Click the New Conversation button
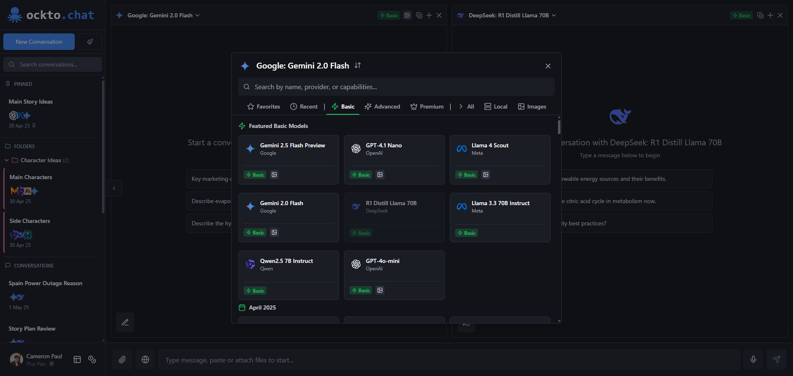Viewport: 793px width, 376px height. tap(39, 42)
